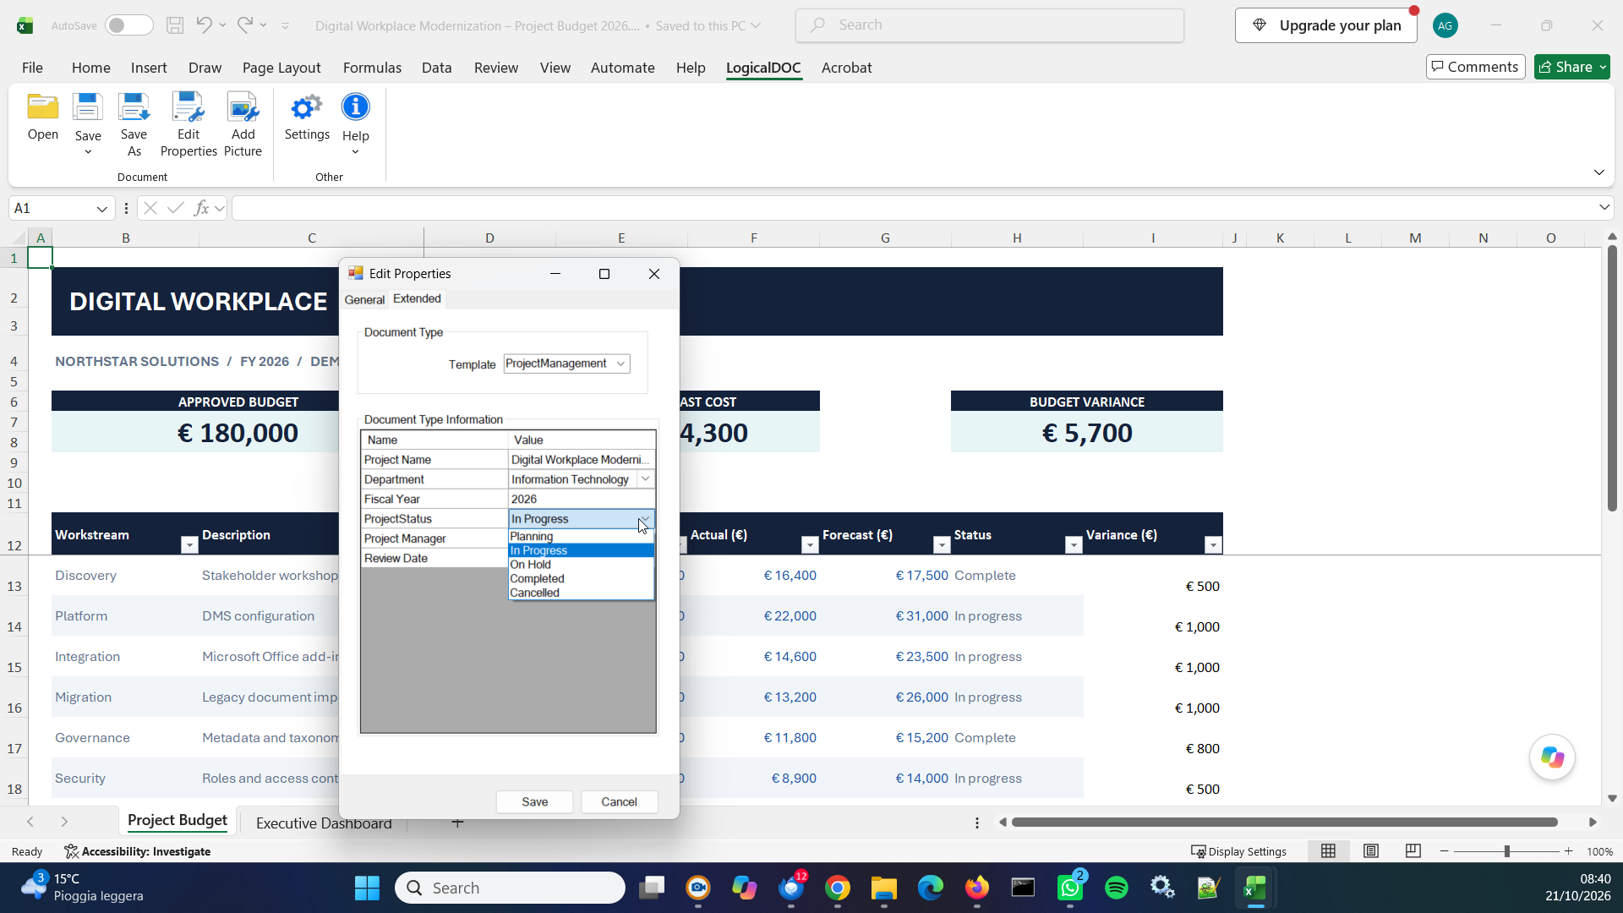Open the Name Box dropdown arrow
1623x913 pixels.
(x=101, y=209)
